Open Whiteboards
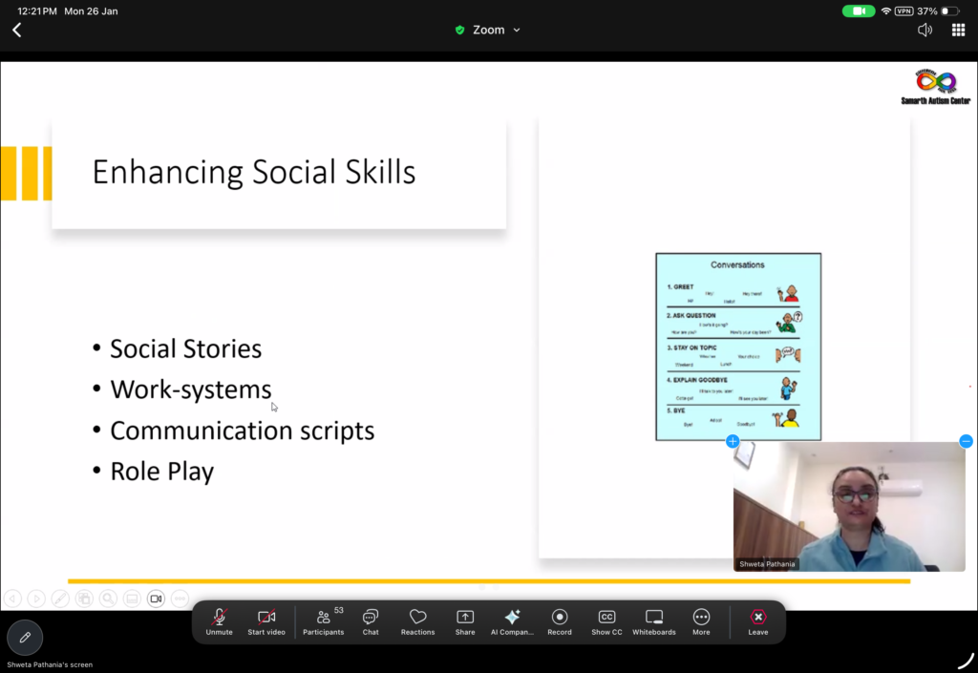This screenshot has height=673, width=978. [654, 620]
